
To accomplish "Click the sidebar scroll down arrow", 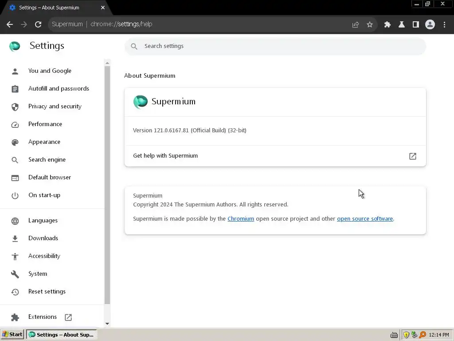I will click(107, 324).
